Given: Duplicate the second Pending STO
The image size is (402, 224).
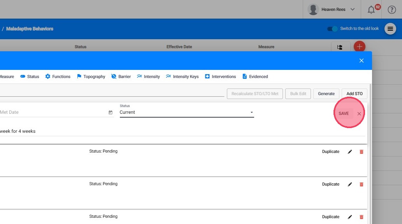Looking at the screenshot, I should (x=330, y=184).
